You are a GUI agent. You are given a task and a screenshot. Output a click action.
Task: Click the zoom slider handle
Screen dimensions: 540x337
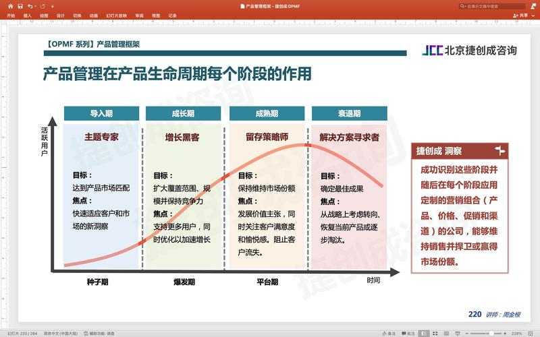492,333
